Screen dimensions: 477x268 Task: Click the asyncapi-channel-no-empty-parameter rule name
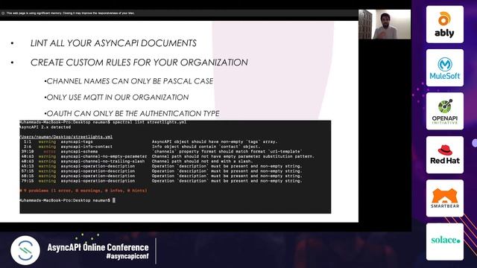pos(104,156)
